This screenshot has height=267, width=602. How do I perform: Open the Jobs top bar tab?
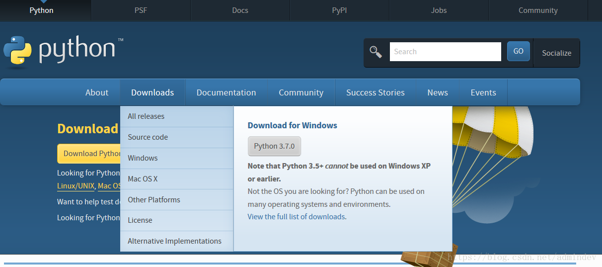[439, 10]
